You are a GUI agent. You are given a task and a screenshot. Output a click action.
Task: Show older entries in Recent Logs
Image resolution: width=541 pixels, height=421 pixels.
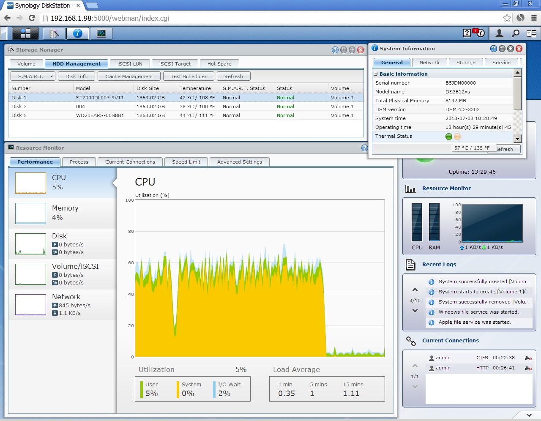click(415, 311)
